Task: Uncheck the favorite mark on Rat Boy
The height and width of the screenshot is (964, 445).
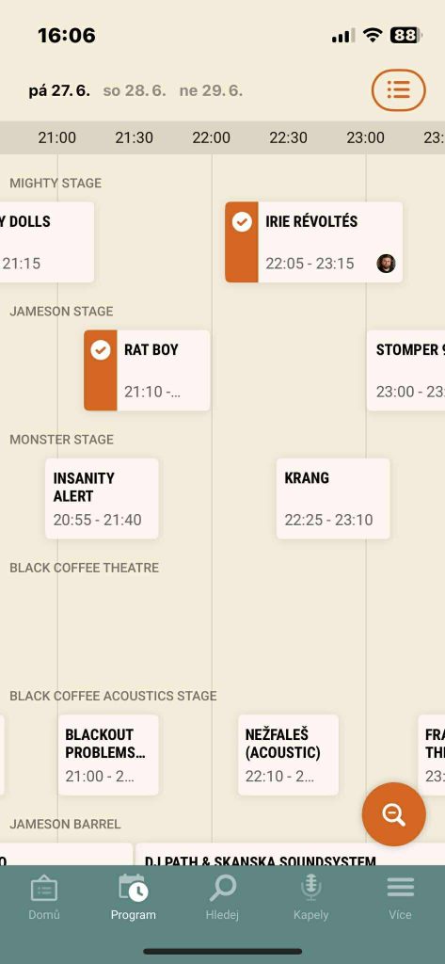Action: (101, 350)
